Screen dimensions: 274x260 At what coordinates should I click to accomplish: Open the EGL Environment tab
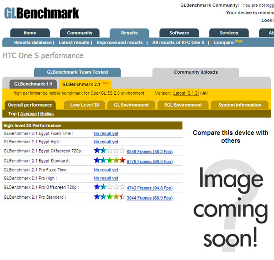tap(183, 105)
